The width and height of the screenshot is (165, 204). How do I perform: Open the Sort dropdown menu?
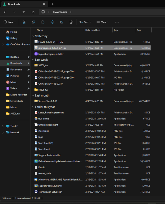point(85,22)
